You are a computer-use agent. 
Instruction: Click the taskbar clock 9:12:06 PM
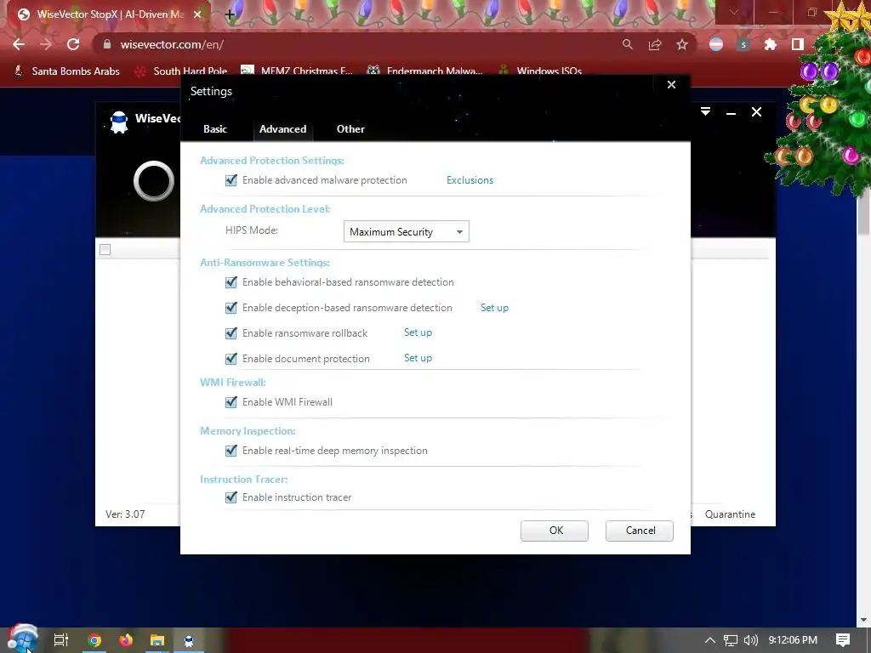[x=793, y=640]
